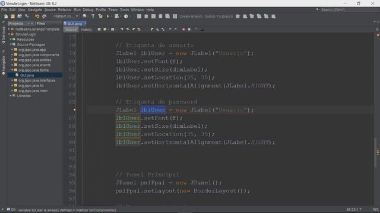Image resolution: width=380 pixels, height=213 pixels.
Task: Toggle History editor view
Action: pyautogui.click(x=87, y=30)
